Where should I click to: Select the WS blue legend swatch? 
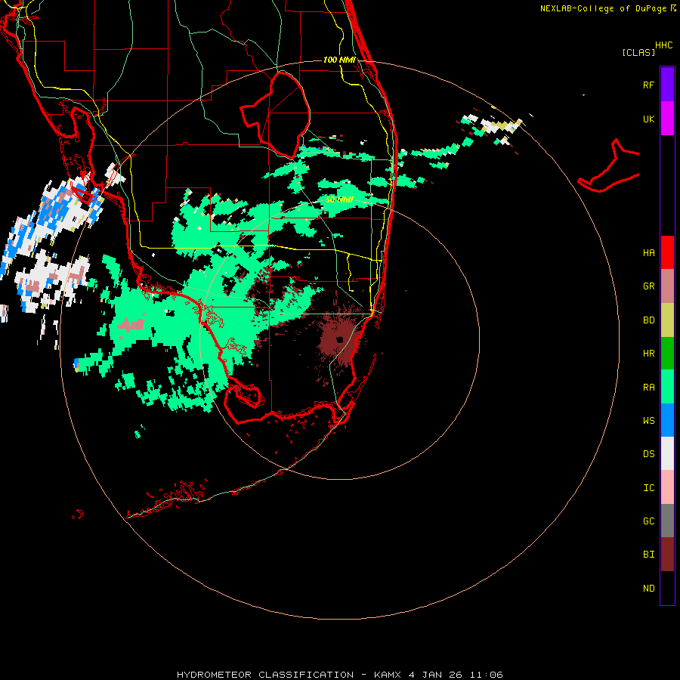coord(667,420)
